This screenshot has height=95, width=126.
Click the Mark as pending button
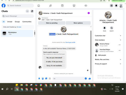(52, 23)
